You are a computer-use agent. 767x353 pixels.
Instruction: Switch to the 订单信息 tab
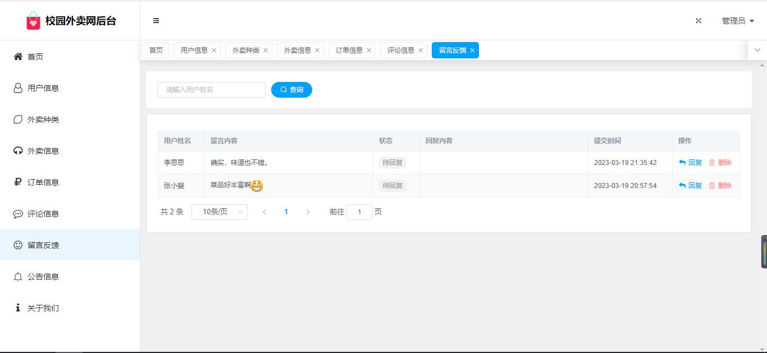[x=349, y=51]
